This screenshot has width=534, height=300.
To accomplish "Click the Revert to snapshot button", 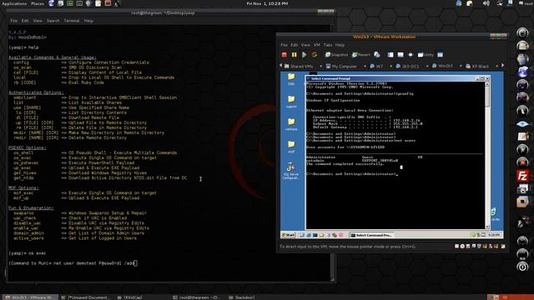I will pos(361,55).
